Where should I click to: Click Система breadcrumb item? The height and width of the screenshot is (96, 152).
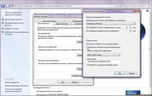pos(68,6)
